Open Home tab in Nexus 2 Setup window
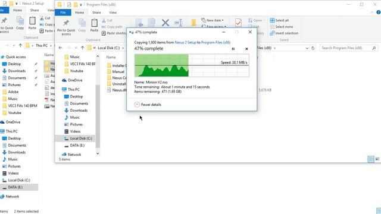The height and width of the screenshot is (214, 381). click(x=17, y=10)
